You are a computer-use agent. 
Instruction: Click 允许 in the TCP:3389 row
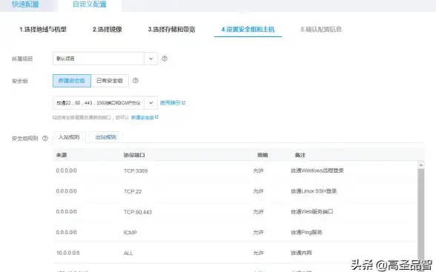tap(258, 170)
